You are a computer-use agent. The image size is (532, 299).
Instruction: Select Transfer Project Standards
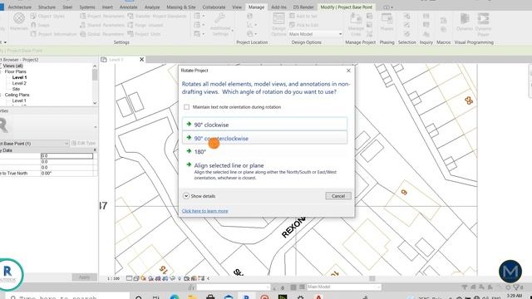coord(157,16)
